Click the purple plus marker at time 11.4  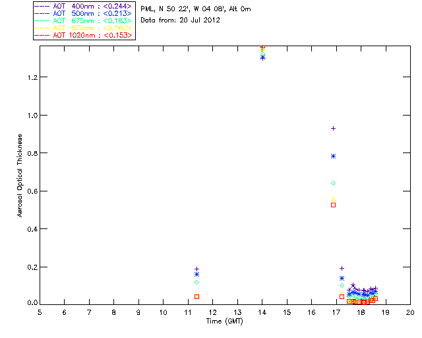point(196,269)
